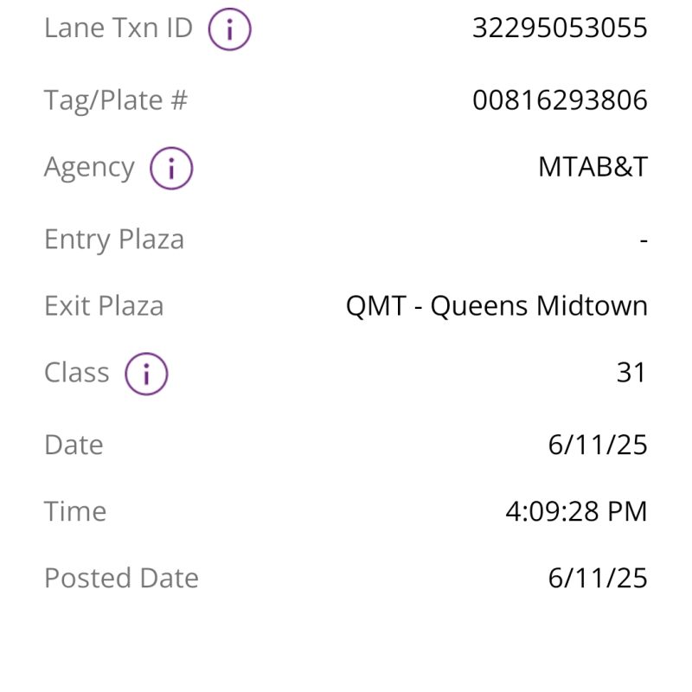Tap the Exit Plaza label
Screen dimensions: 692x692
[104, 306]
